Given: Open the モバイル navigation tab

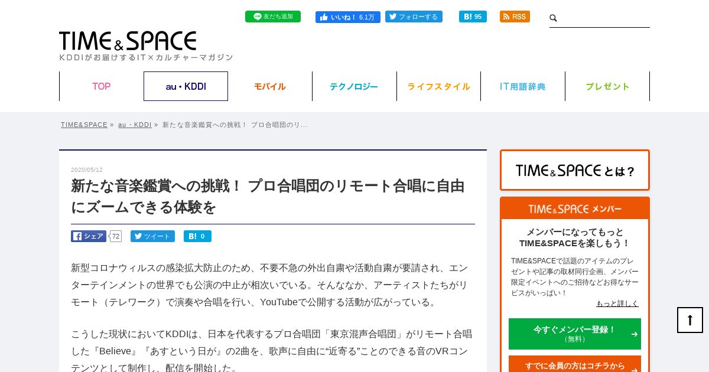Looking at the screenshot, I should coord(270,86).
